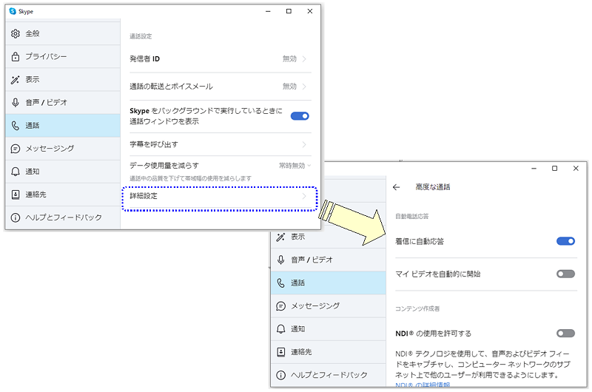Image resolution: width=592 pixels, height=392 pixels.
Task: Select 音声 / ビデオ in first window sidebar
Action: coord(63,103)
